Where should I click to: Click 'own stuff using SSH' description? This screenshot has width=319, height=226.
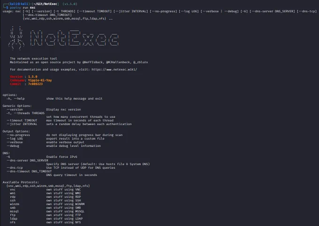(63, 201)
